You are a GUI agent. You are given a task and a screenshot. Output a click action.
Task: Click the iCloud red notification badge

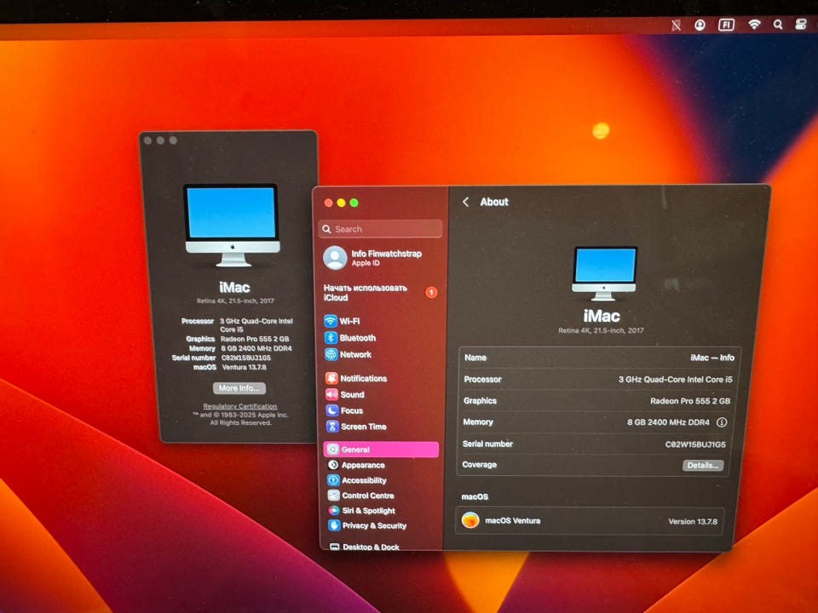click(x=431, y=292)
